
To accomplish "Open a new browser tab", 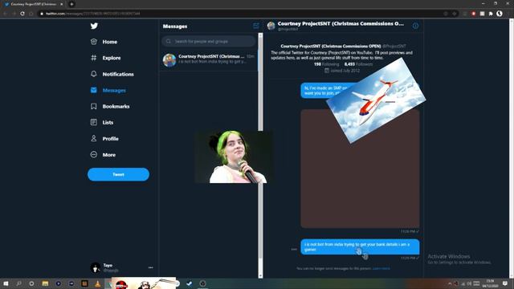I will [x=71, y=4].
